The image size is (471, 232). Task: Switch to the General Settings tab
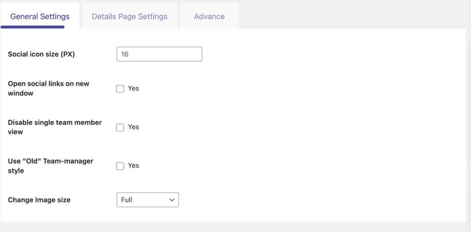pos(40,16)
